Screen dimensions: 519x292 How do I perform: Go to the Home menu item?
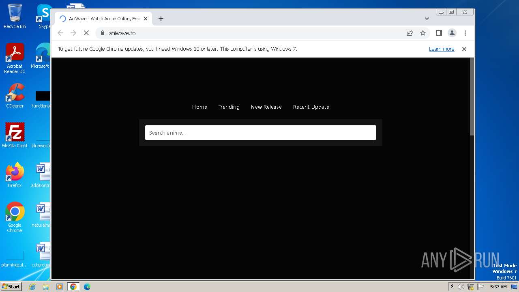point(199,107)
